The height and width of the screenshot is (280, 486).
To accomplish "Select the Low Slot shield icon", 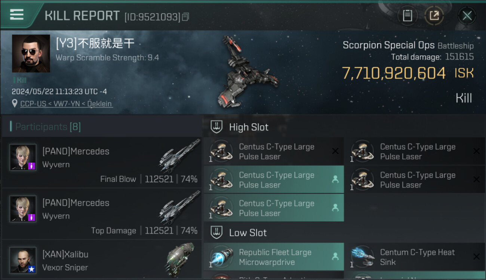I will 216,233.
